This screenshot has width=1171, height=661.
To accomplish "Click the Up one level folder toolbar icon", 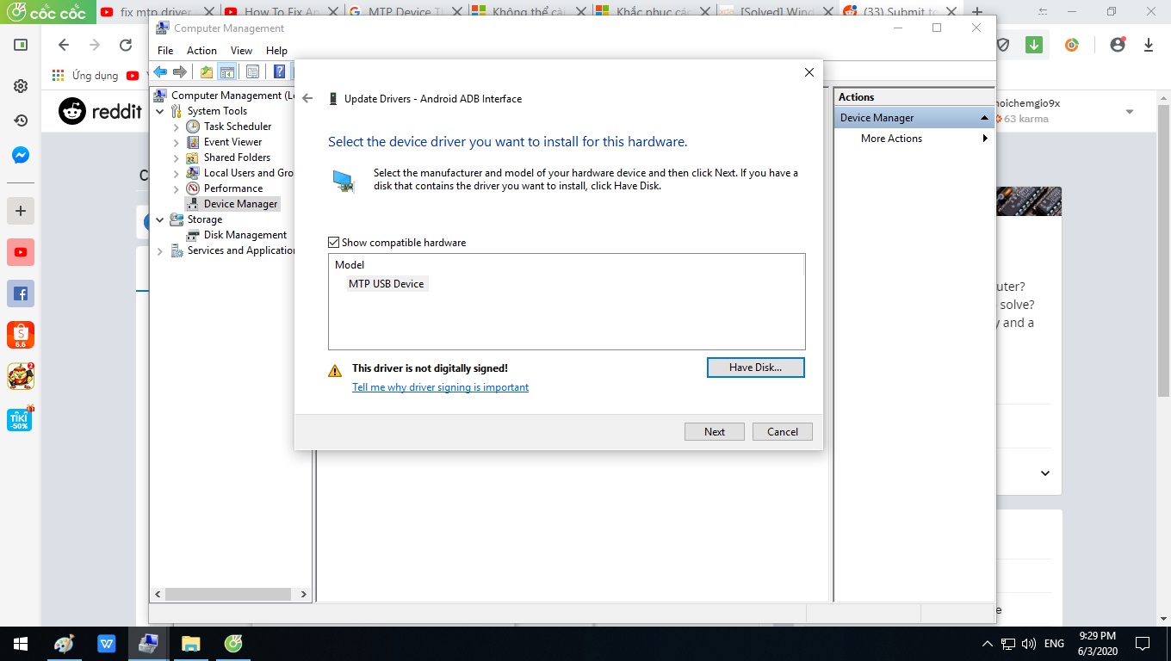I will (x=206, y=72).
